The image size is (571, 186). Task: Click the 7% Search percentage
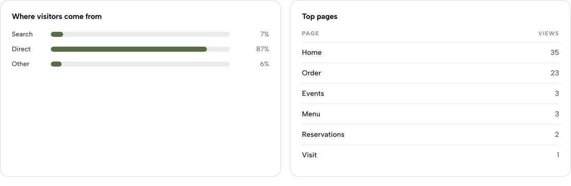264,34
